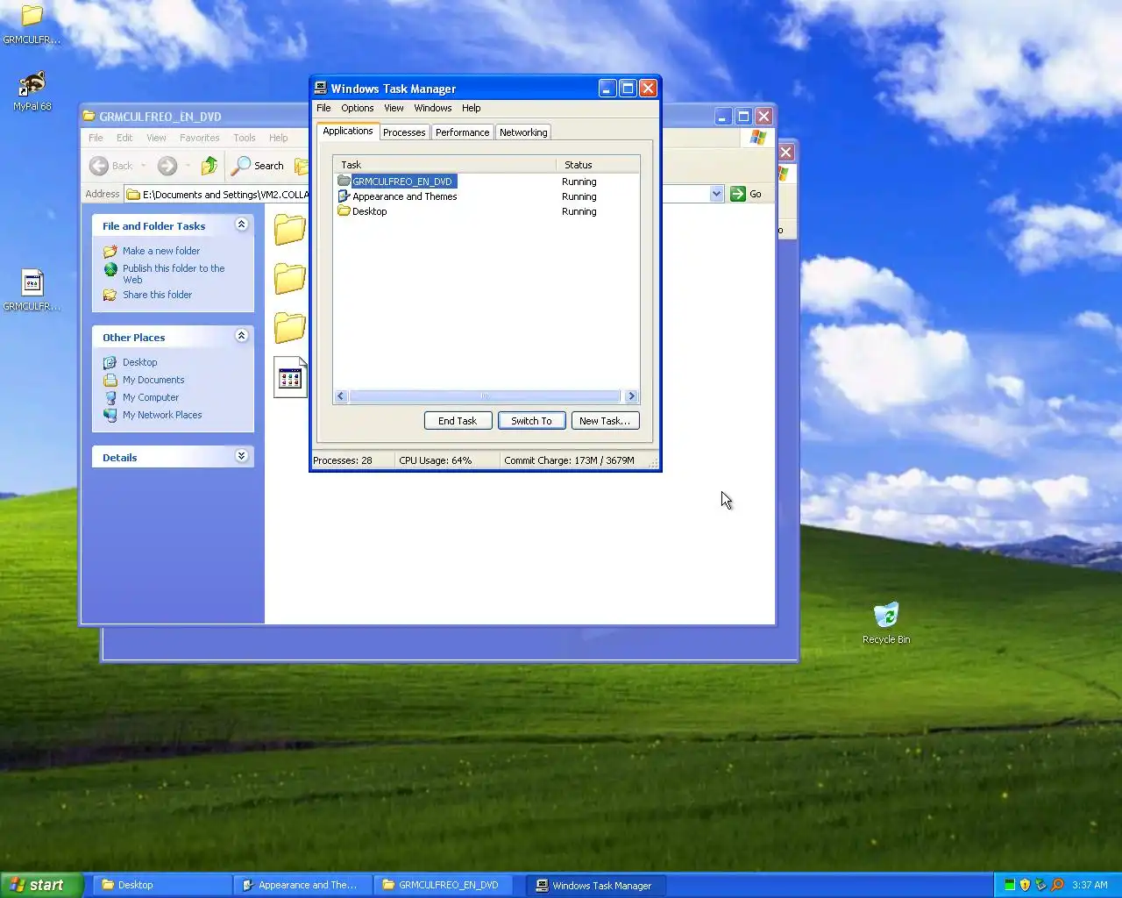The height and width of the screenshot is (898, 1122).
Task: Open Task Manager's Help menu
Action: (x=472, y=108)
